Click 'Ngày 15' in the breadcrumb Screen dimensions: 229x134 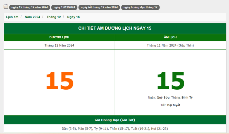tap(73, 17)
